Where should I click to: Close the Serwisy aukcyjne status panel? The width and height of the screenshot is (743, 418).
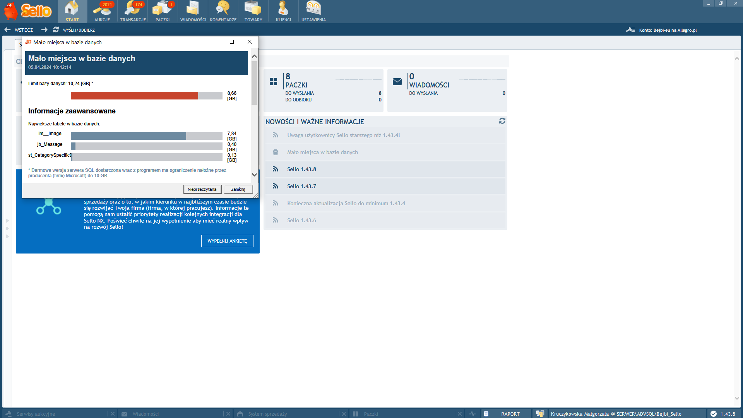[x=112, y=414]
